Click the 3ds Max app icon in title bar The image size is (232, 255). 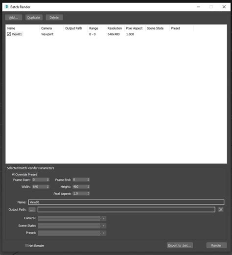(x=6, y=7)
